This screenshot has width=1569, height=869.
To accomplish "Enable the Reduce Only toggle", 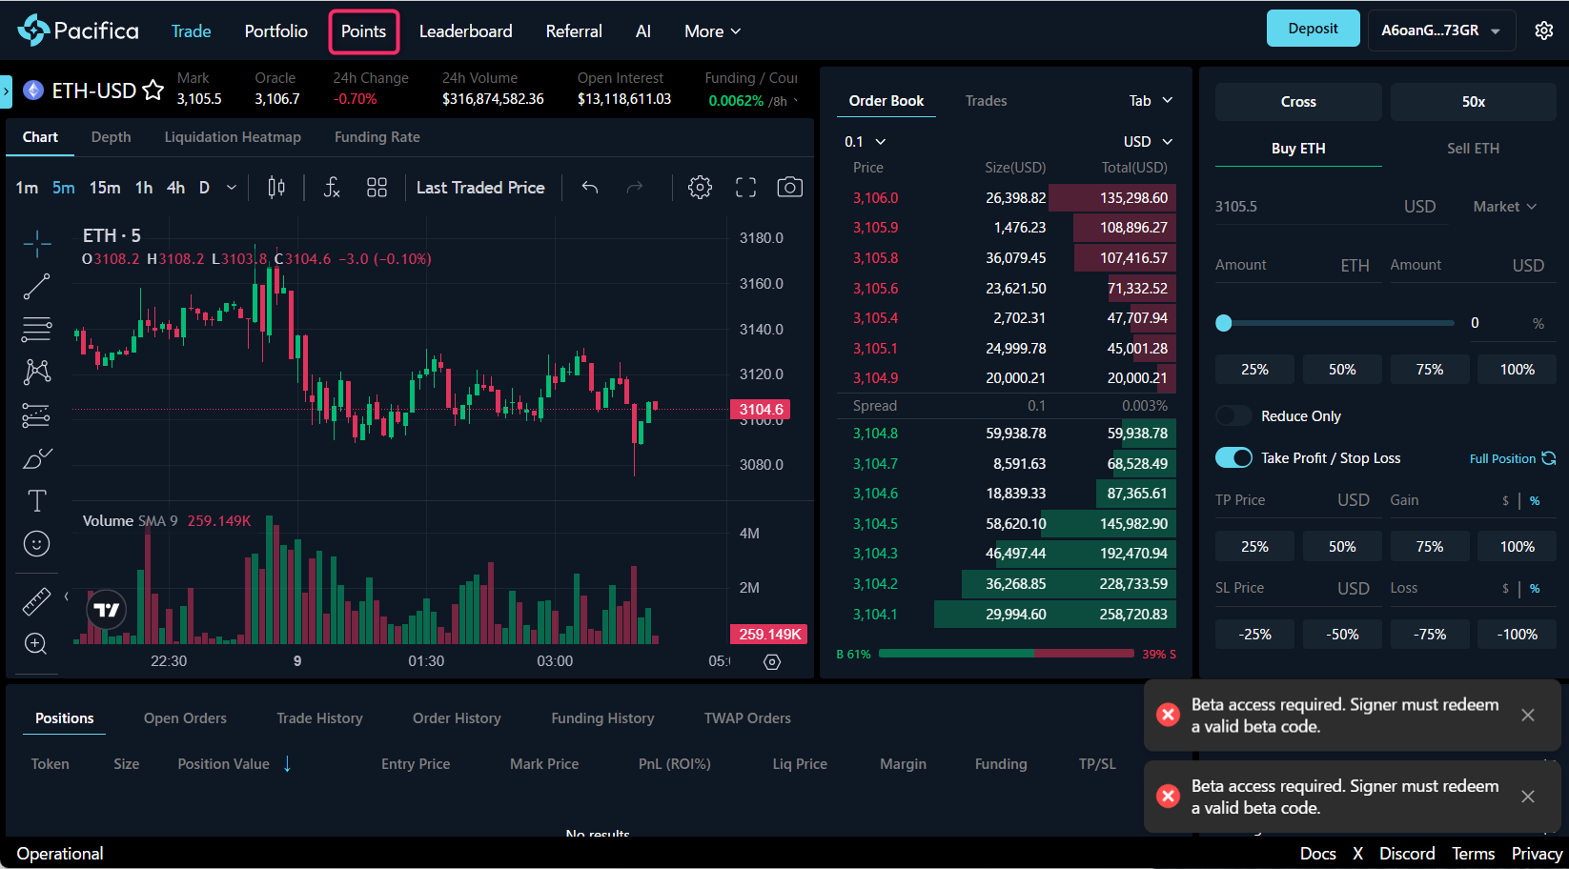I will [x=1233, y=416].
